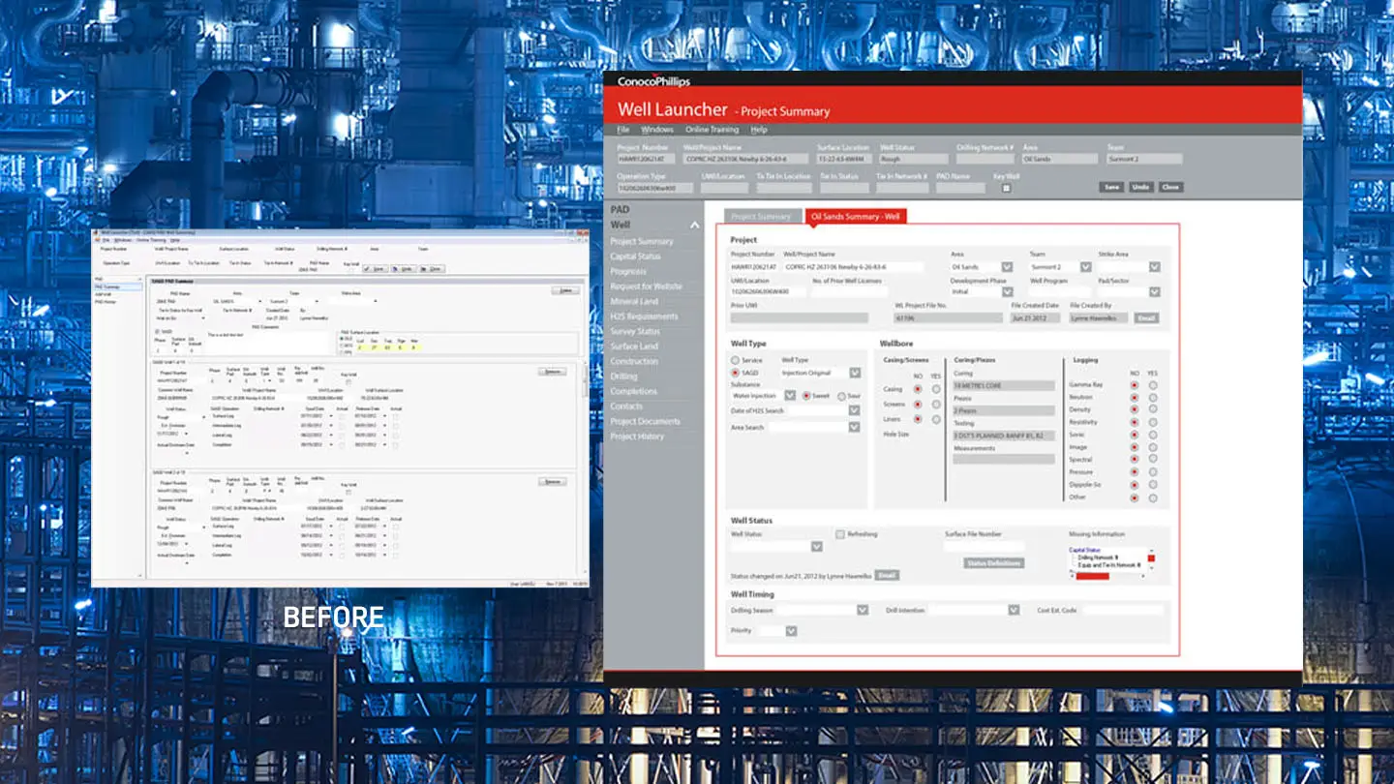1394x784 pixels.
Task: Open Drilling in the sidebar
Action: point(623,377)
